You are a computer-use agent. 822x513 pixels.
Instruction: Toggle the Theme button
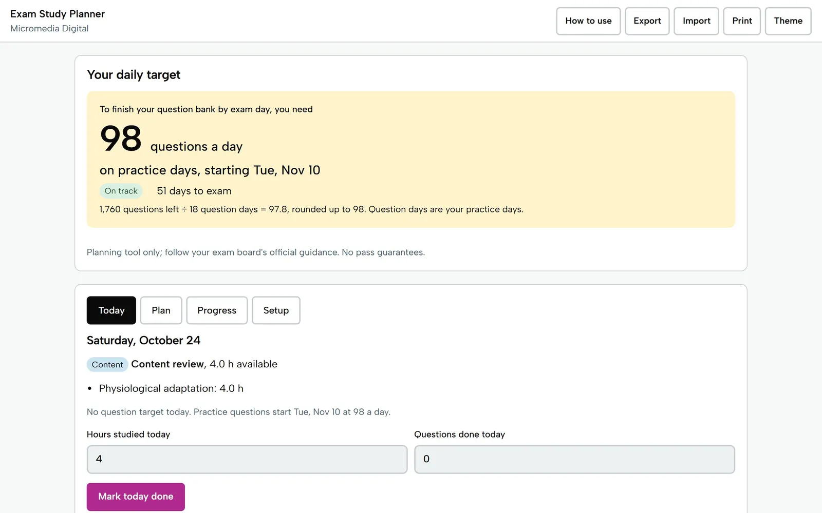(x=788, y=21)
